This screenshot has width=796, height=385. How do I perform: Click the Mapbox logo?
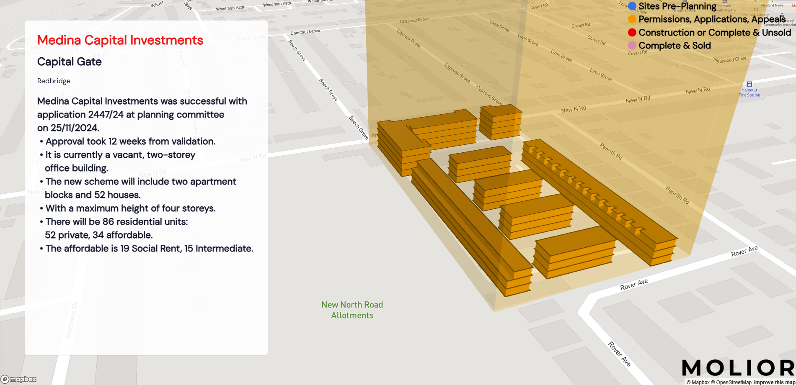click(19, 379)
